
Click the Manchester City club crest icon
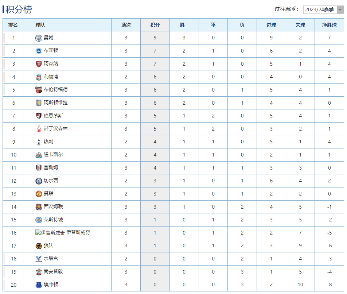(39, 38)
